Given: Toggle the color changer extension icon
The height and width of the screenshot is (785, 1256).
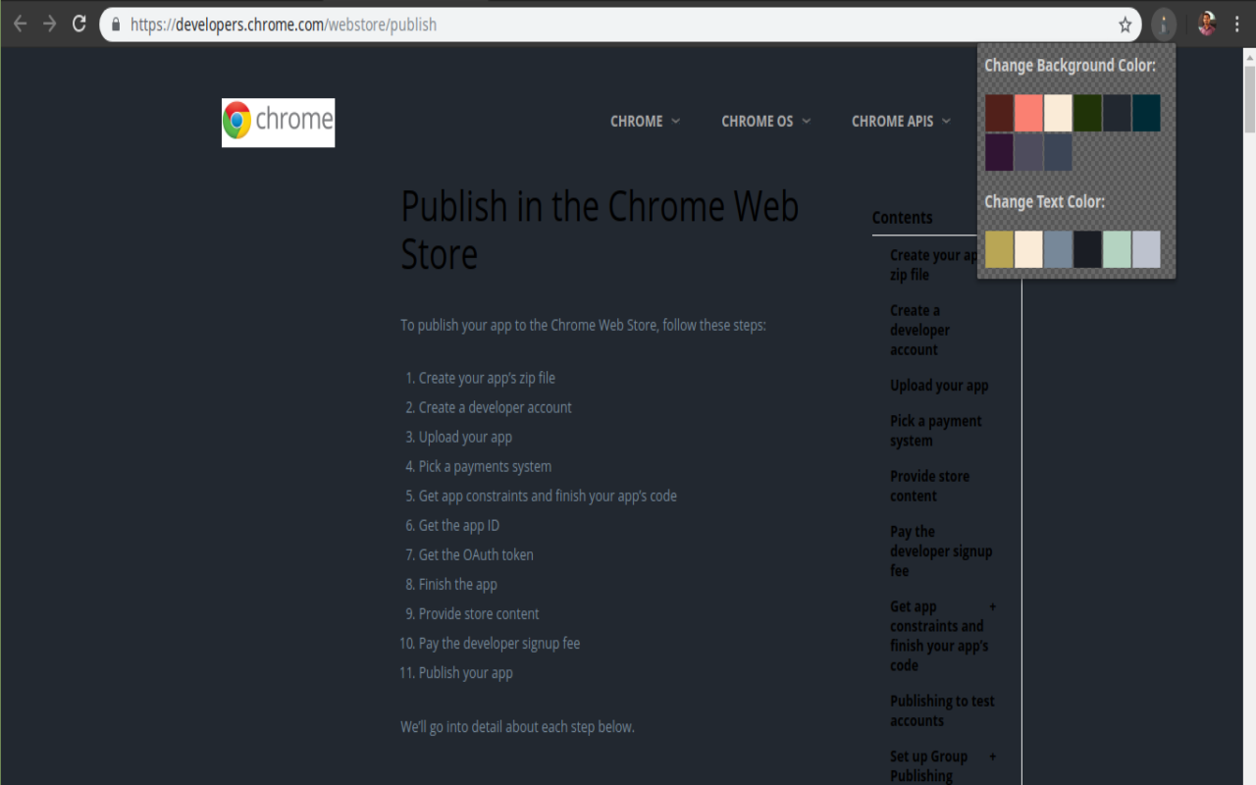Looking at the screenshot, I should coord(1163,25).
